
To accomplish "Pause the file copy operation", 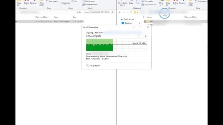I will coord(139,36).
